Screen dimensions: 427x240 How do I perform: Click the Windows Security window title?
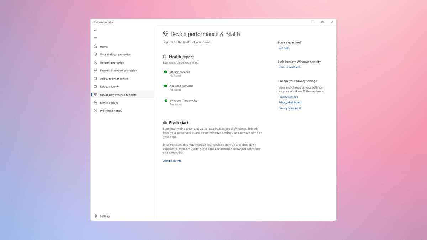tap(103, 22)
